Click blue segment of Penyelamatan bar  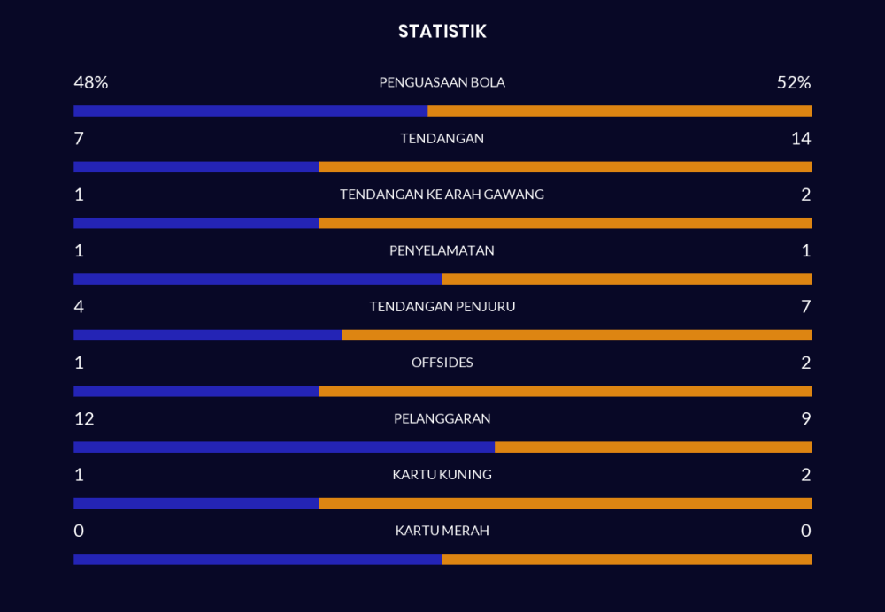(258, 279)
